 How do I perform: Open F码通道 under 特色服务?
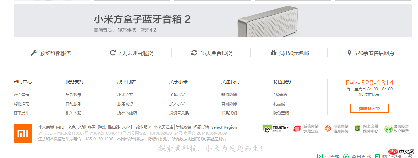[280, 95]
